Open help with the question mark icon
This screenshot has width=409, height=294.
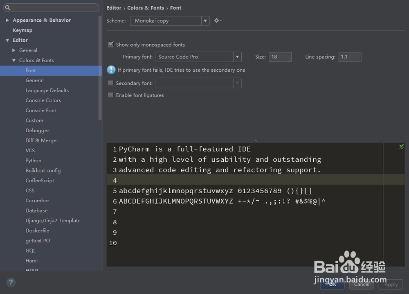pos(11,283)
